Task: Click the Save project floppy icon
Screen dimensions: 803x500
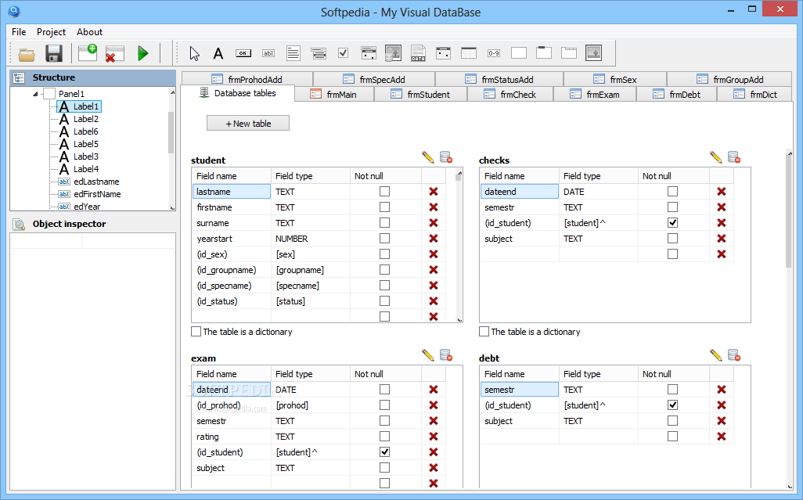Action: click(54, 53)
